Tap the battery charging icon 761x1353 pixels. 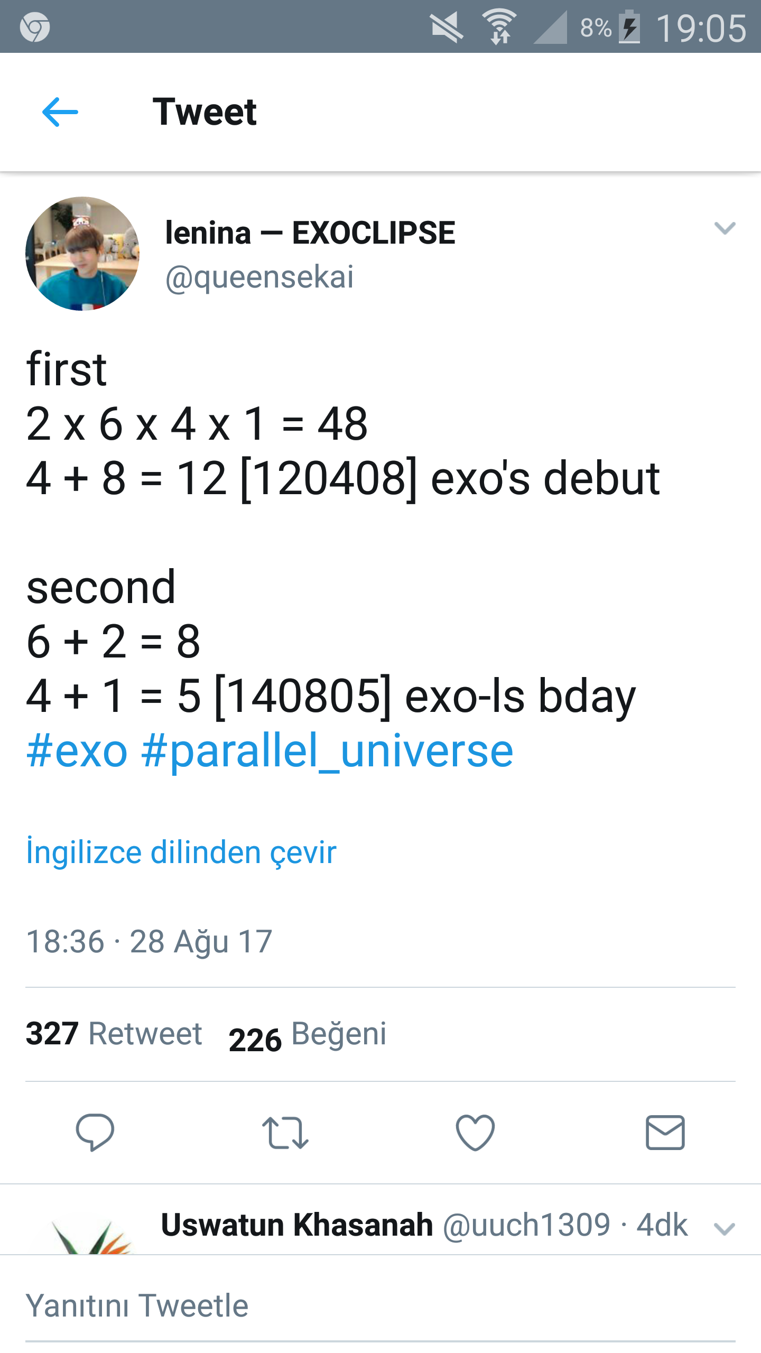point(629,27)
